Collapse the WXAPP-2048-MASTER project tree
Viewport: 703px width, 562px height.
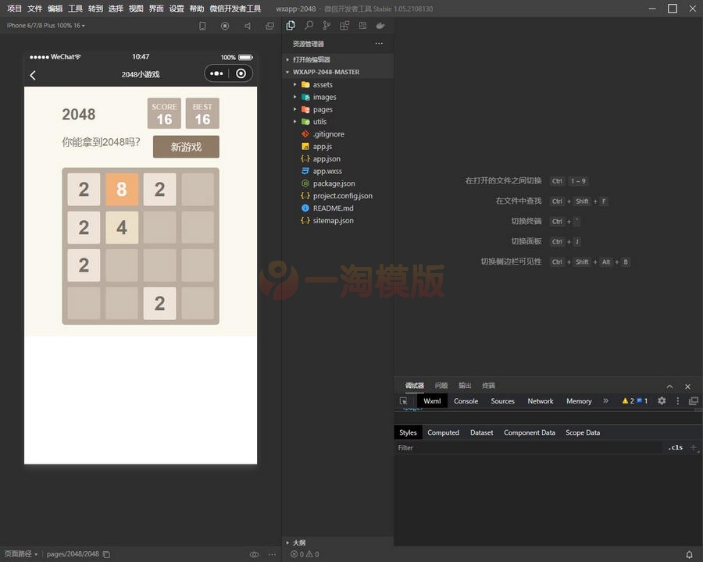[288, 72]
